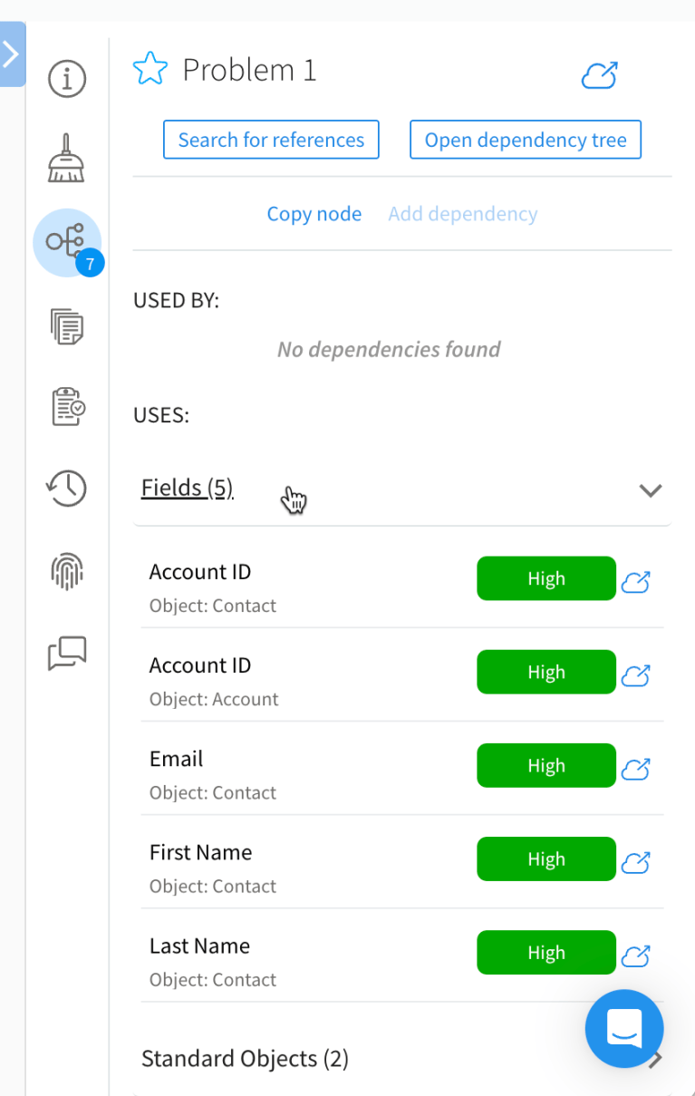695x1096 pixels.
Task: Open Problem 1 in Salesforce via cloud icon
Action: [x=599, y=75]
